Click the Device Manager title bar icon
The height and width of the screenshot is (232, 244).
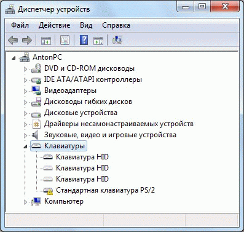coord(10,9)
